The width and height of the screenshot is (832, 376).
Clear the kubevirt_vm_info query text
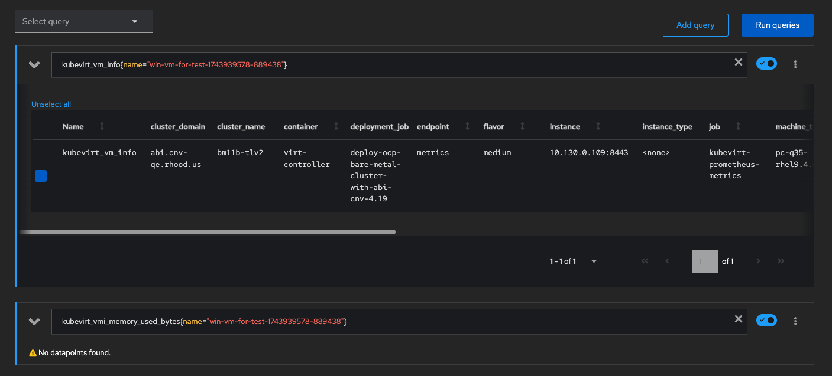coord(738,62)
